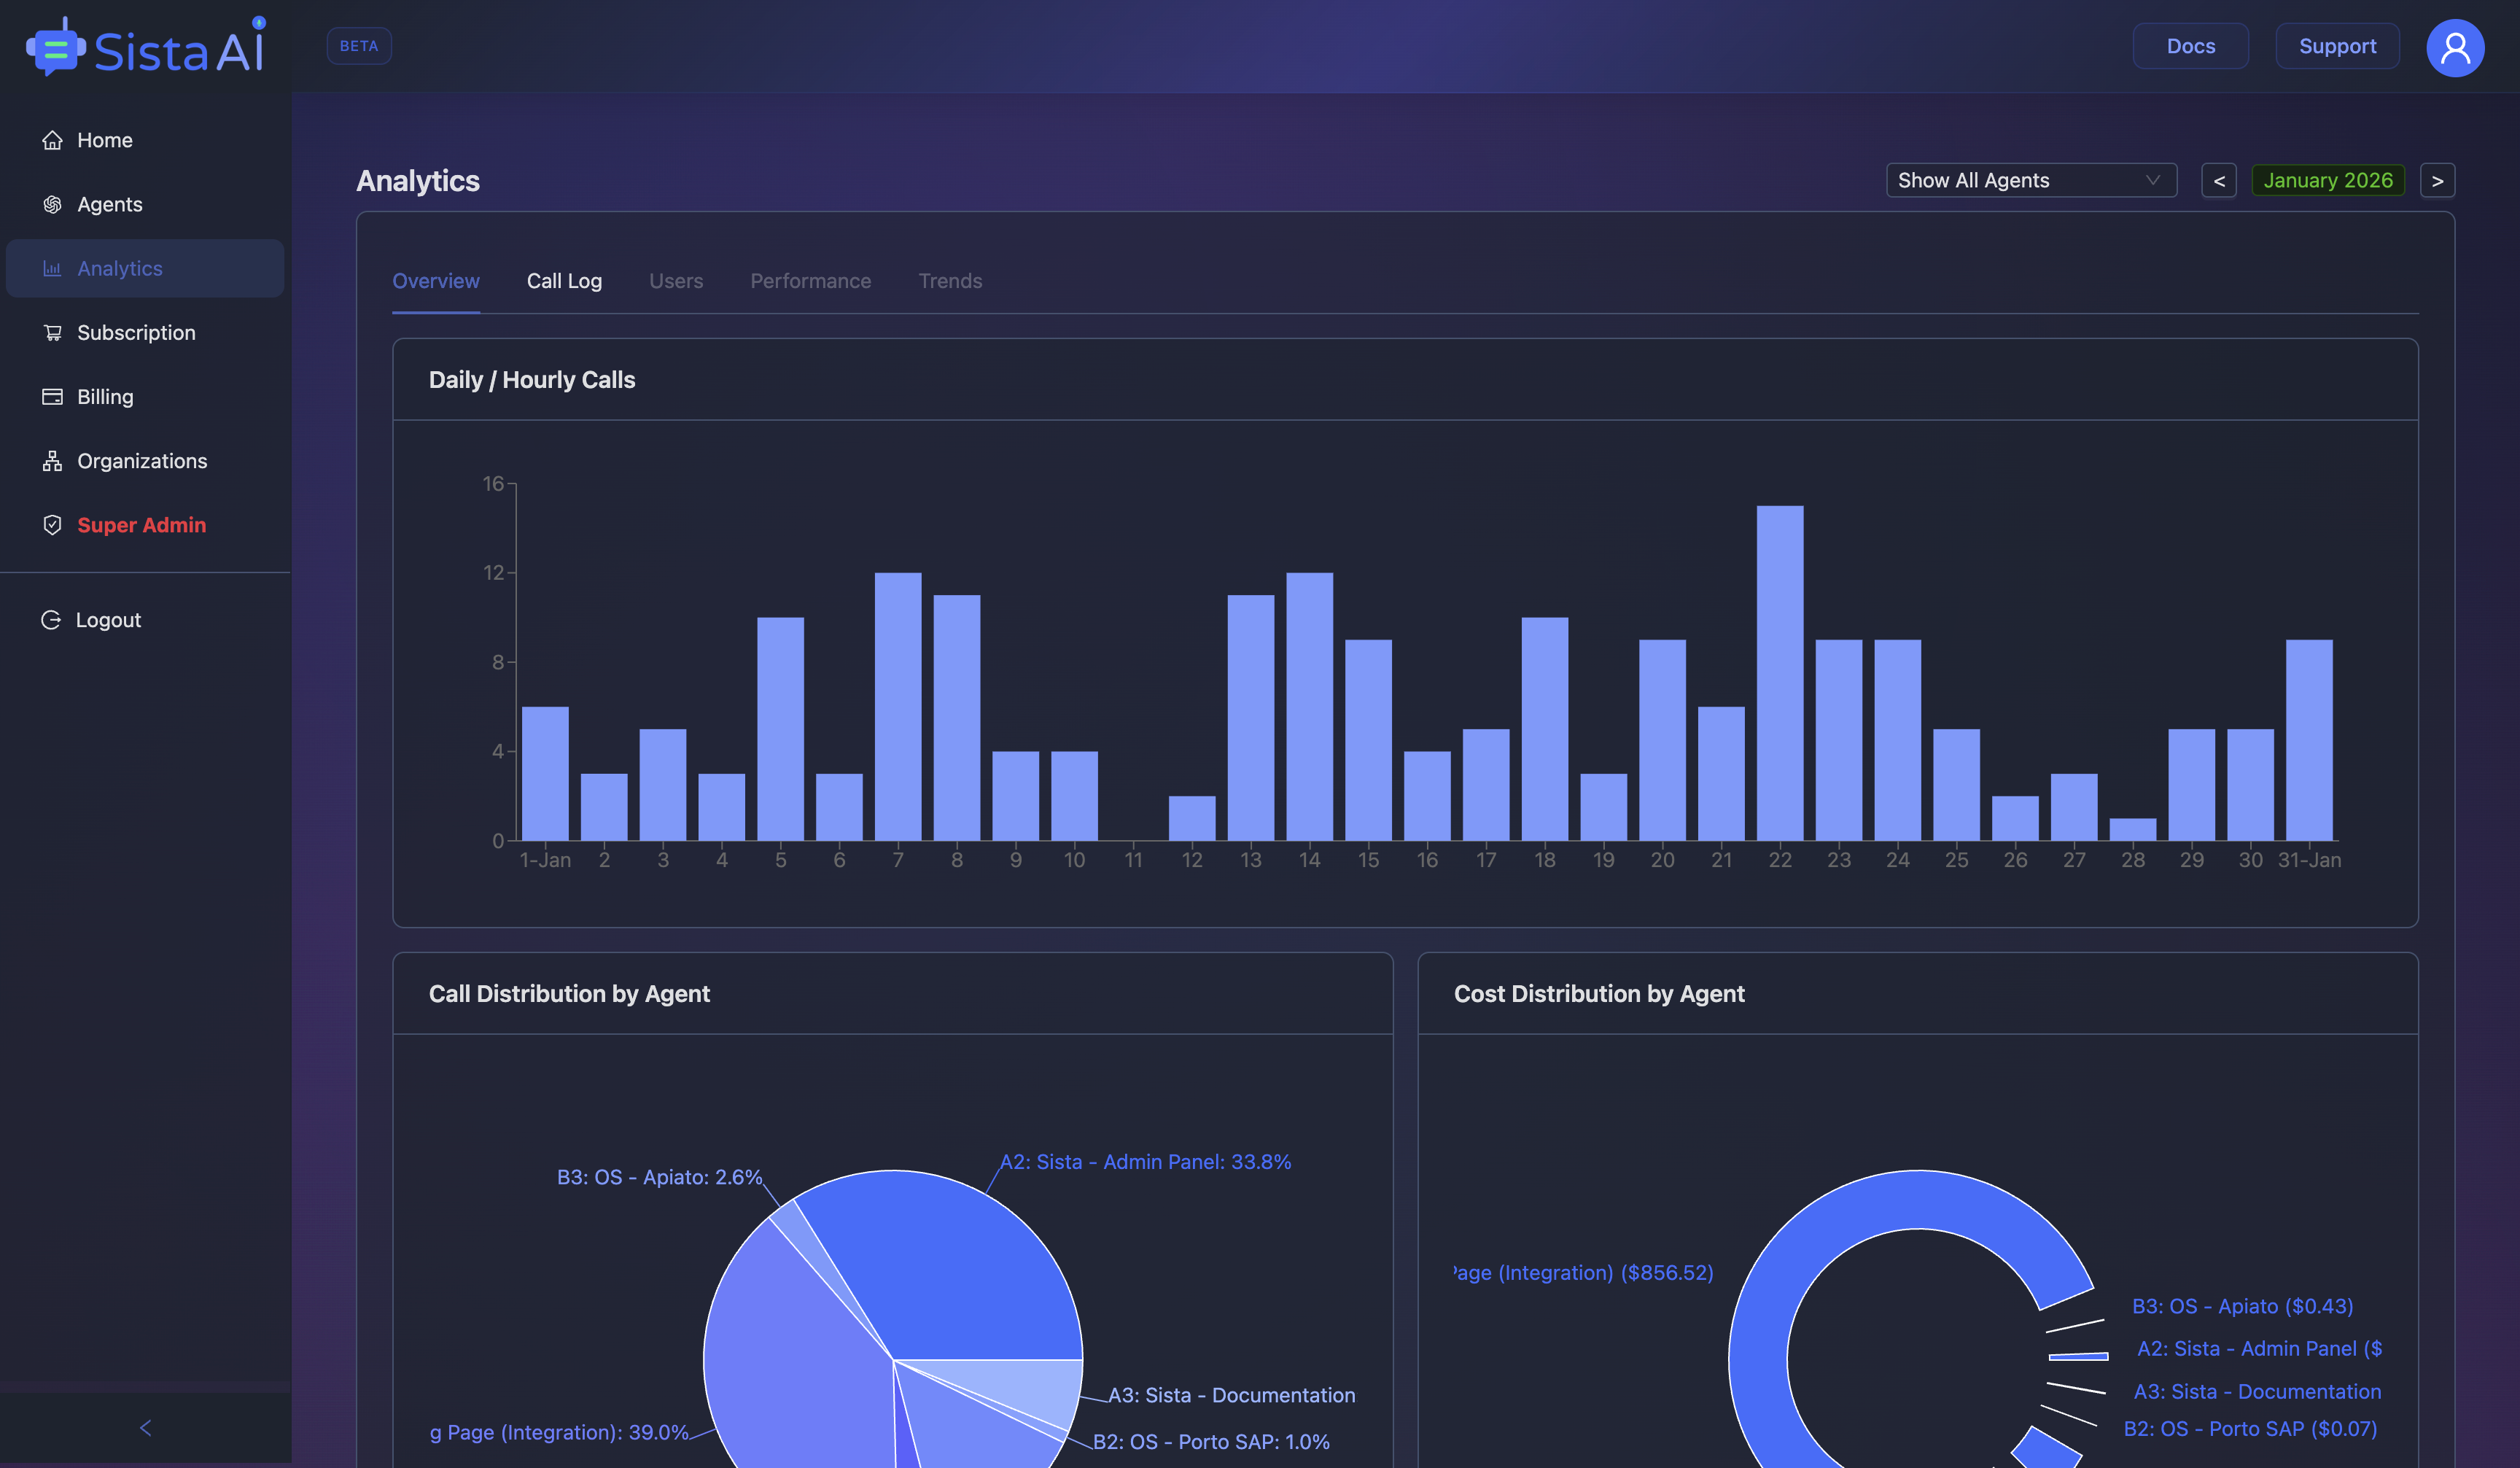Click the Sista AI logo
The width and height of the screenshot is (2520, 1468).
(146, 47)
